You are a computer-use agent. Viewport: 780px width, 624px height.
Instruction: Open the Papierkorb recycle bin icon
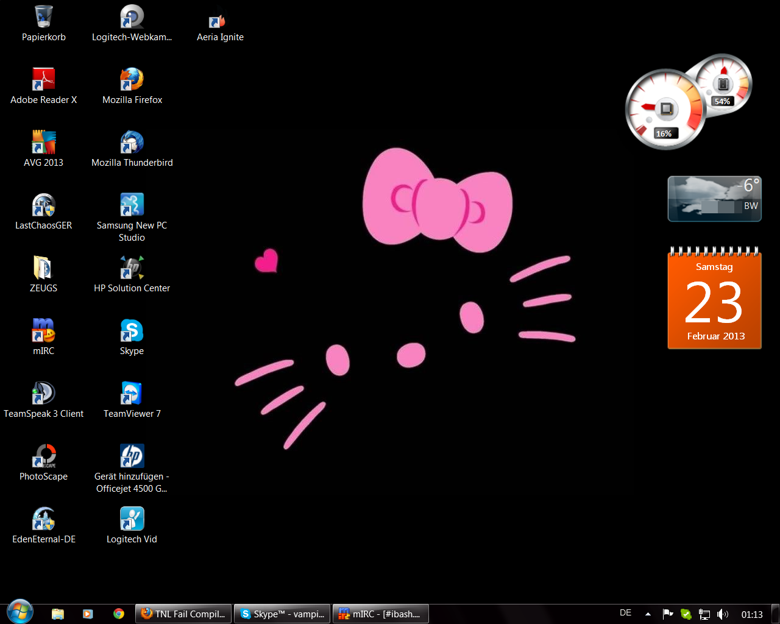coord(44,23)
